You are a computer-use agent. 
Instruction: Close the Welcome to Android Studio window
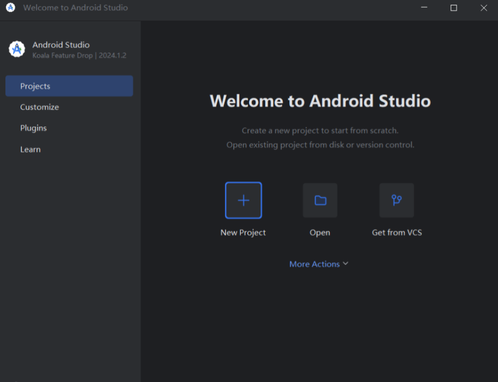point(483,8)
